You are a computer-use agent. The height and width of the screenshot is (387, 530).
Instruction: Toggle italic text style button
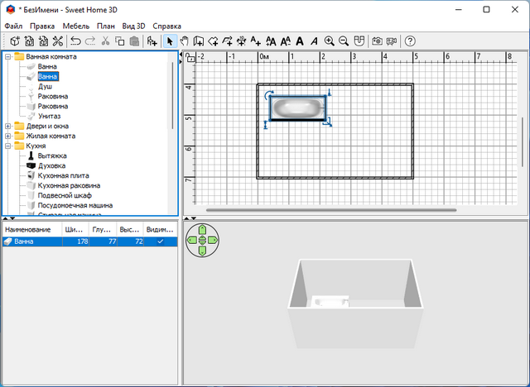click(314, 41)
